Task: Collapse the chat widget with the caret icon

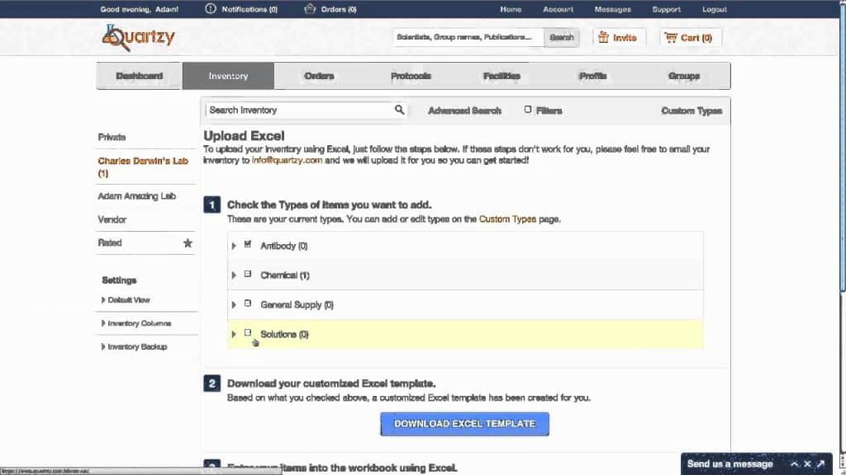Action: pos(794,463)
